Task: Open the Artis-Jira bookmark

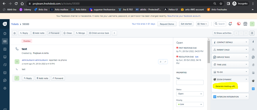Action: tap(41, 9)
